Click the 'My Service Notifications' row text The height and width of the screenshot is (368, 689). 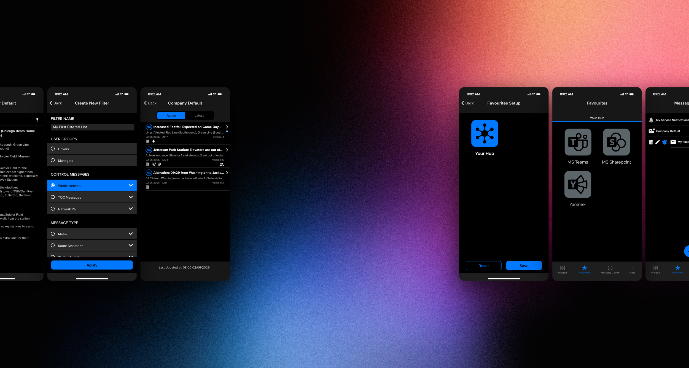coord(672,120)
